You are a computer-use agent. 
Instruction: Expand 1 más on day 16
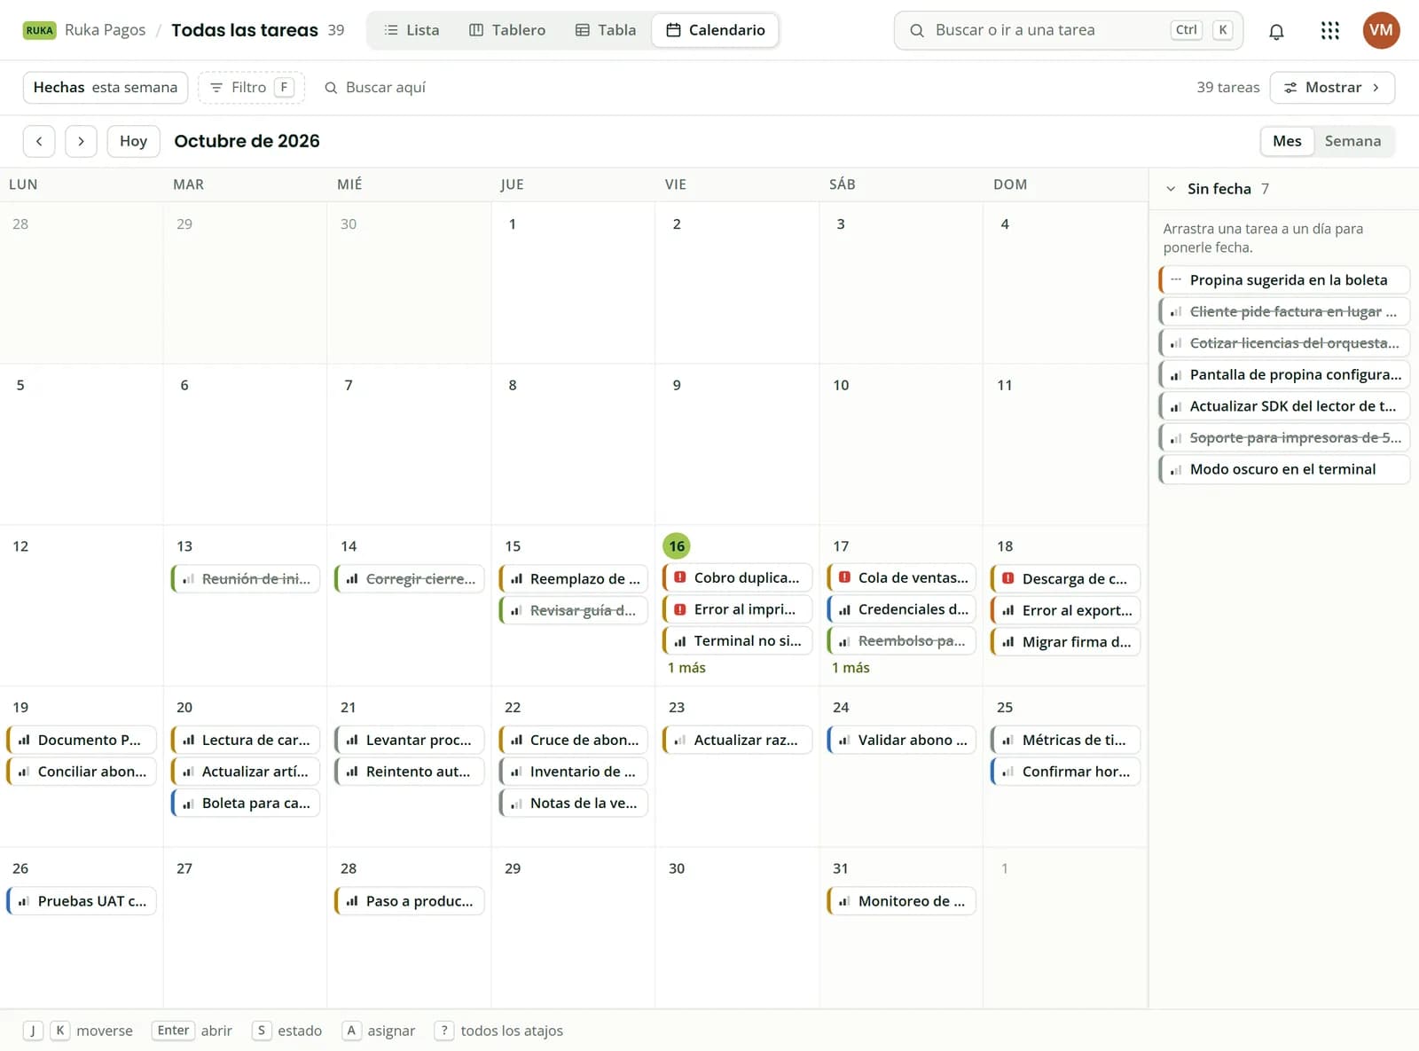[686, 668]
